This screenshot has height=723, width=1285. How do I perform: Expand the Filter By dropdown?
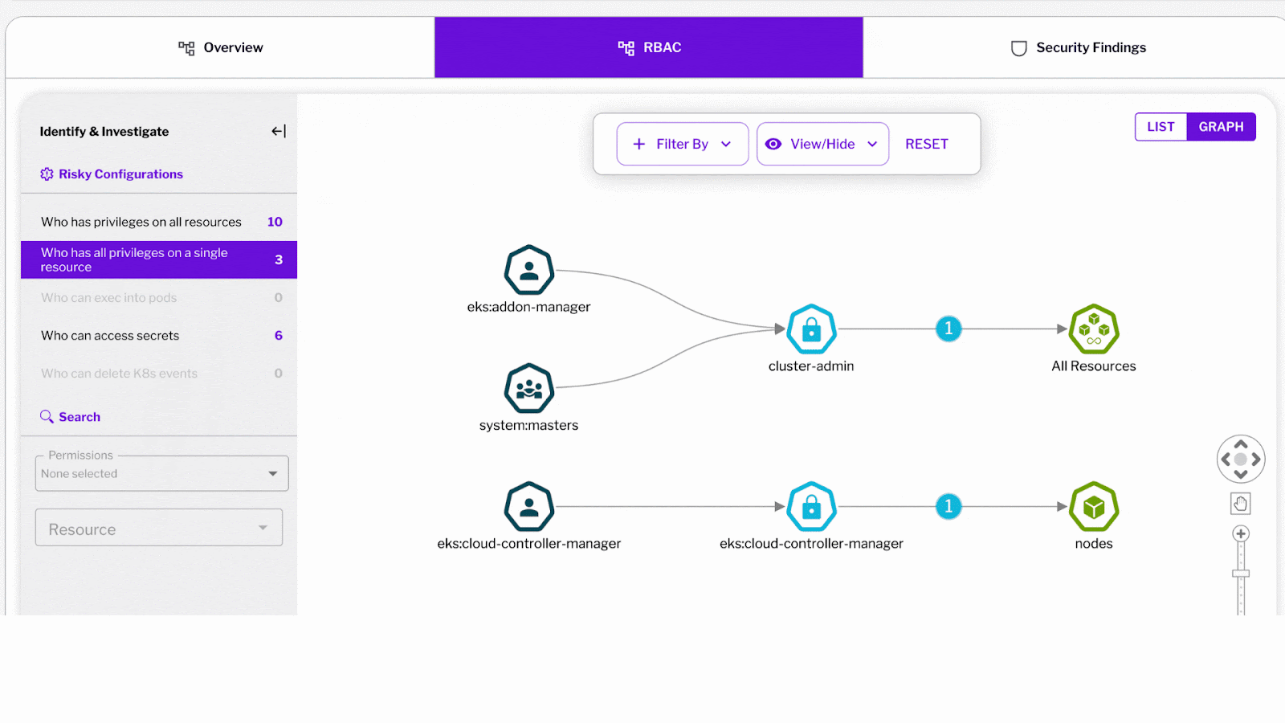[x=683, y=144]
